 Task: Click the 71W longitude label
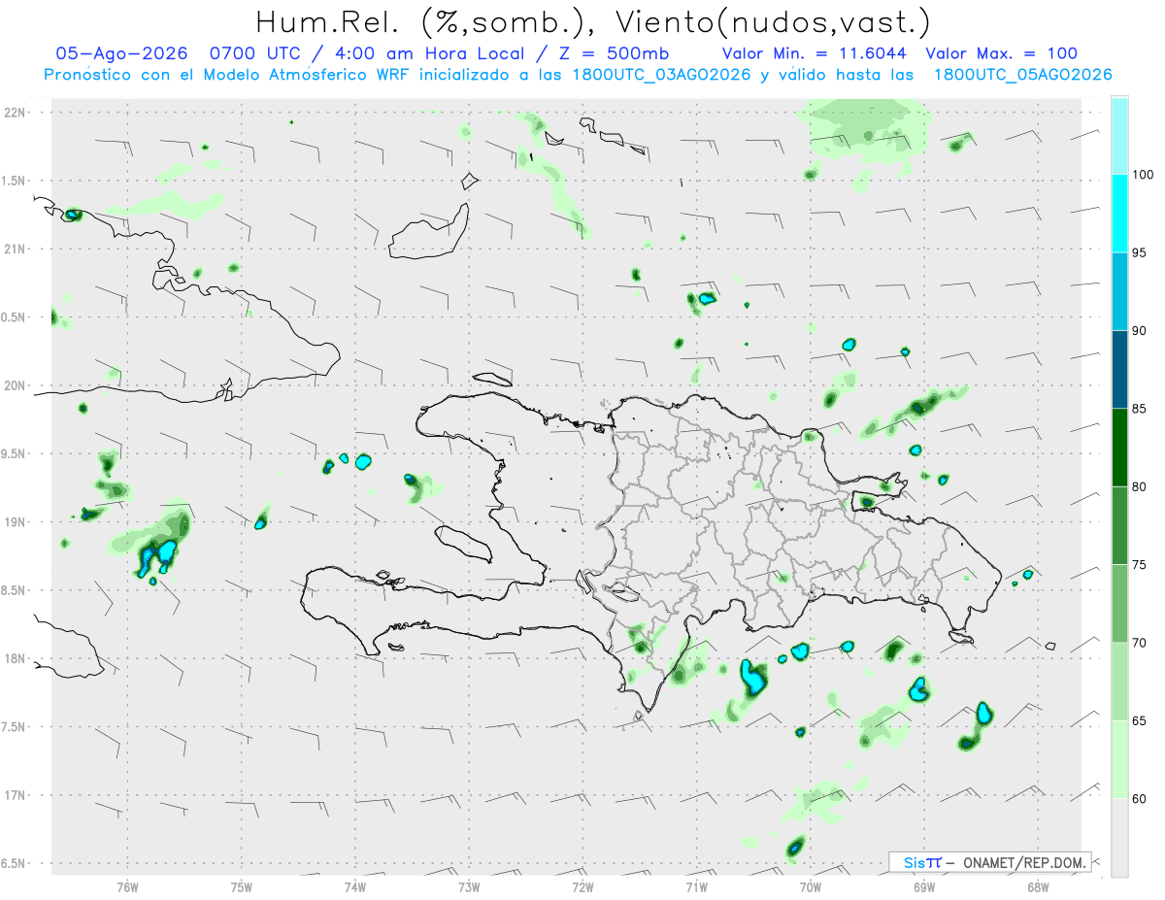tap(696, 886)
